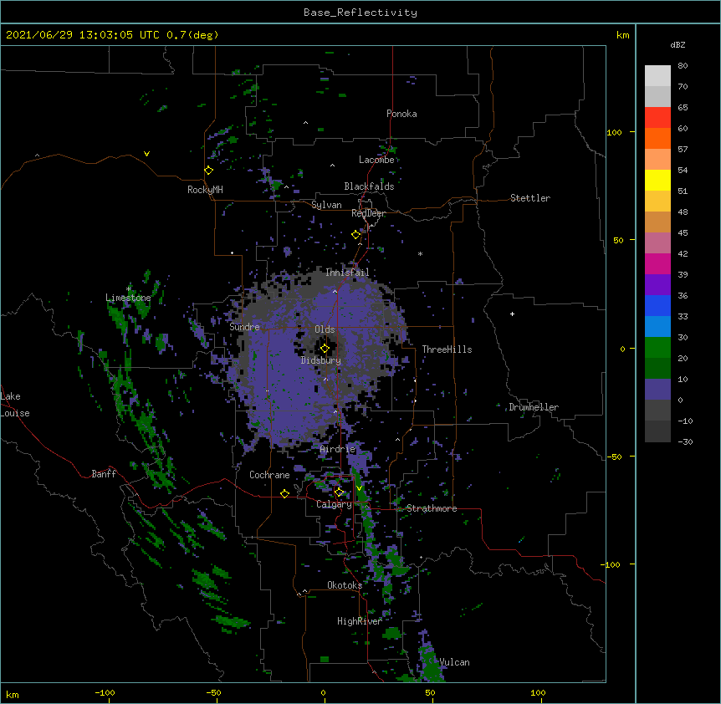
Task: Click the magenta 39–42 dBZ legend swatch
Action: [x=657, y=263]
